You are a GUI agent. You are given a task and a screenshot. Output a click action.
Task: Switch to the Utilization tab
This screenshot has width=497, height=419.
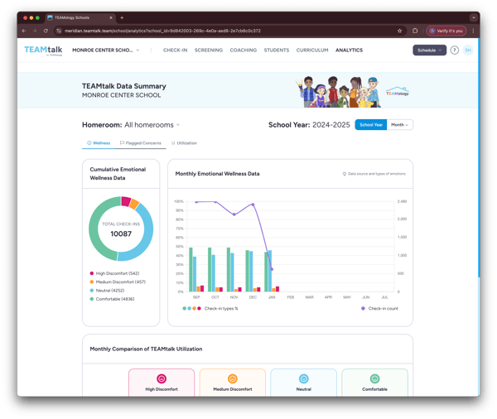(184, 143)
